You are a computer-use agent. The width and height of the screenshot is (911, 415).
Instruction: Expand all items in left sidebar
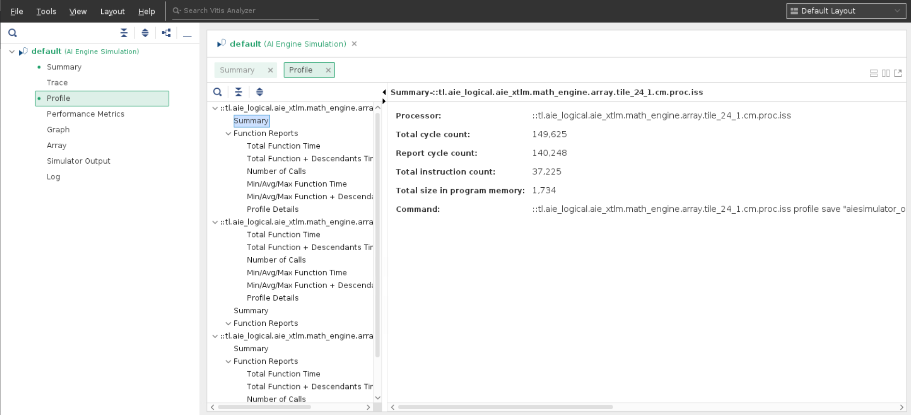(x=145, y=33)
